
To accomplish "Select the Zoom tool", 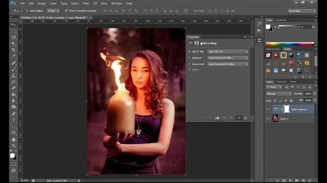I will pos(14,146).
